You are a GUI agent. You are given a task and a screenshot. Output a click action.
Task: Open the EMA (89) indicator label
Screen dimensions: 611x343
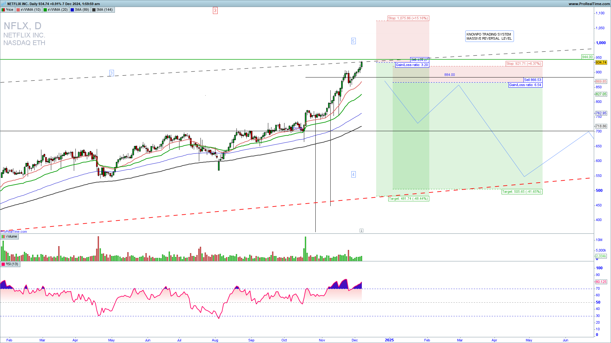click(x=80, y=10)
